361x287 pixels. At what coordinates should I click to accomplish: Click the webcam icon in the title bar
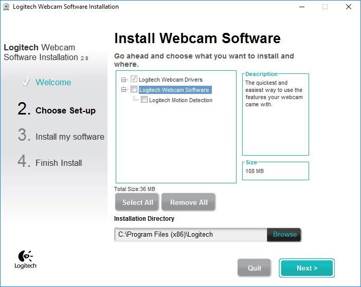click(x=6, y=7)
